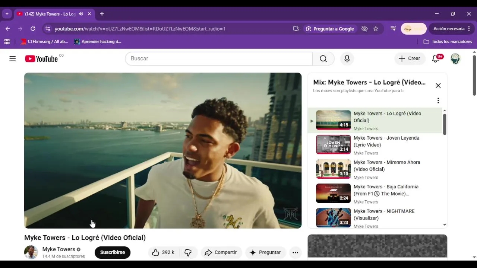Focus the Buscar search field

pyautogui.click(x=219, y=58)
